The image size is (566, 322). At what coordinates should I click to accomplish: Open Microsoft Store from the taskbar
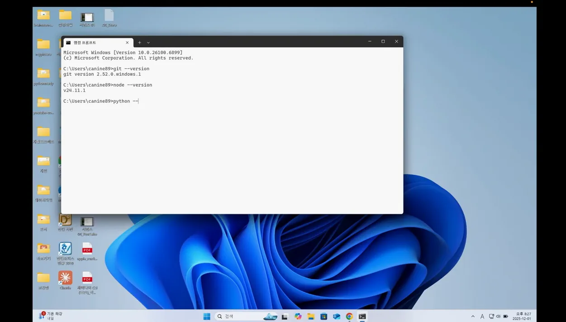click(324, 317)
